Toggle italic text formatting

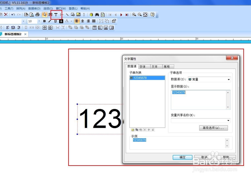coord(49,21)
